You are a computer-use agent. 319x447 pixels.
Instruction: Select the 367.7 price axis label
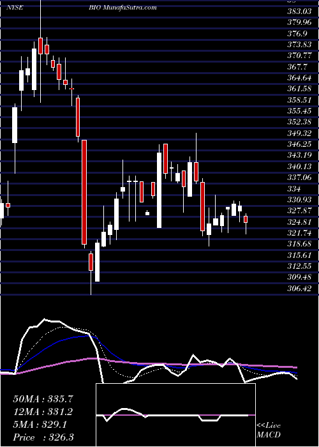296,66
